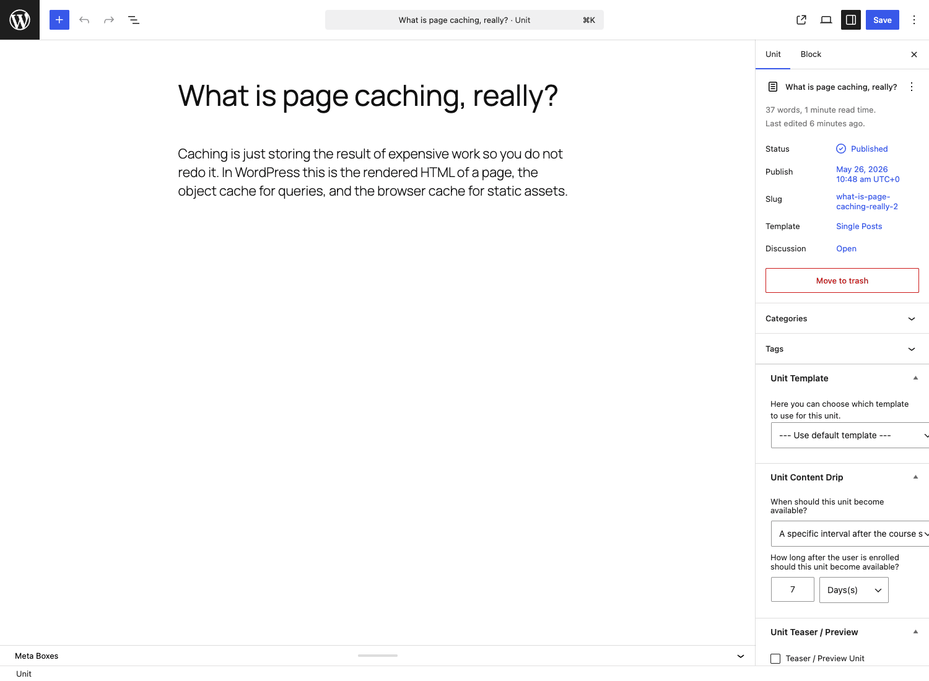Click the drip interval number field
Viewport: 929px width, 681px height.
coord(793,589)
